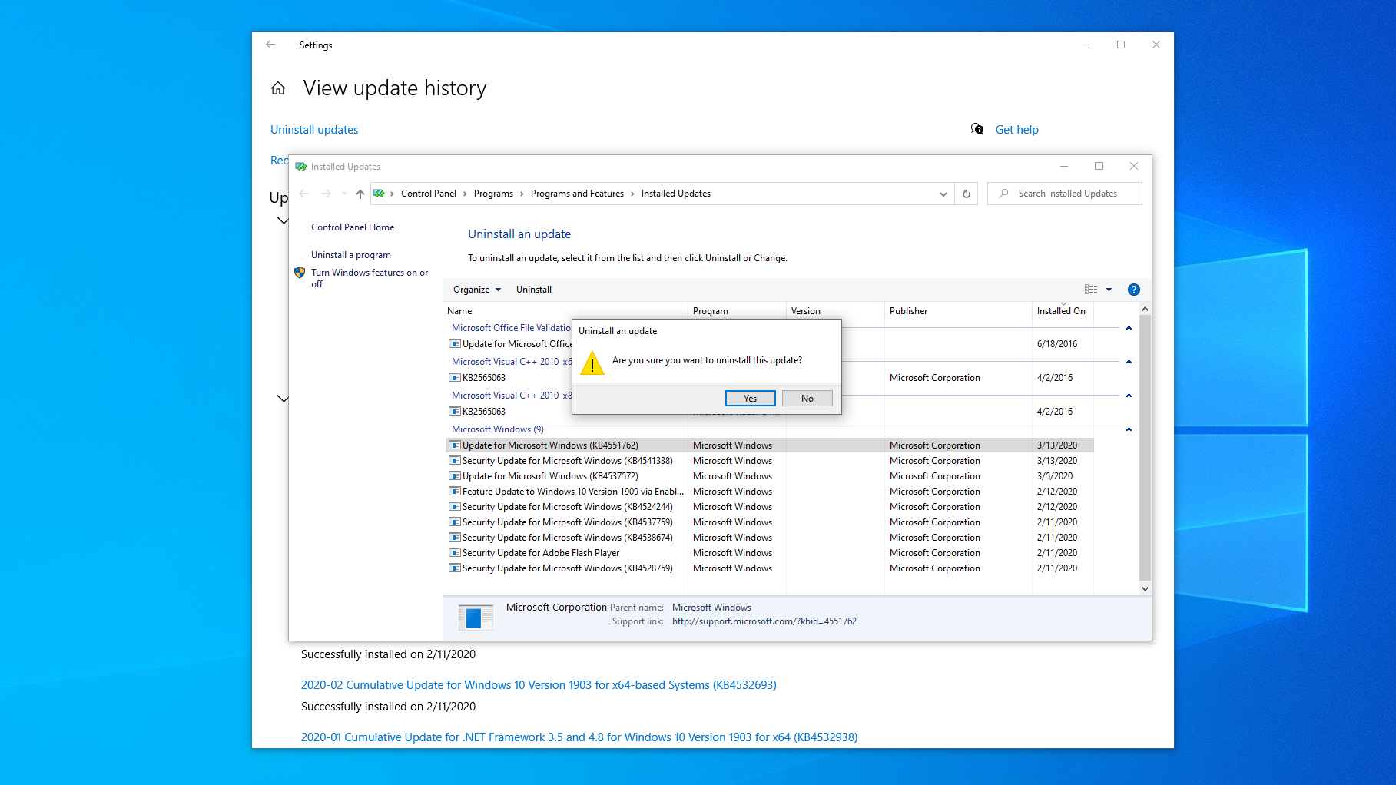
Task: Open the Uninstall a program link
Action: (x=351, y=255)
